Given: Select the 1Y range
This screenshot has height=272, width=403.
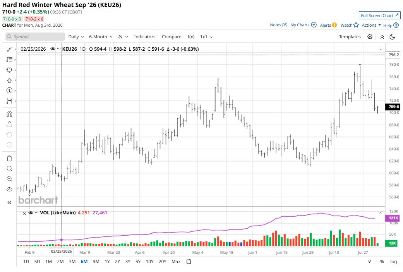Looking at the screenshot, I should coord(107,262).
